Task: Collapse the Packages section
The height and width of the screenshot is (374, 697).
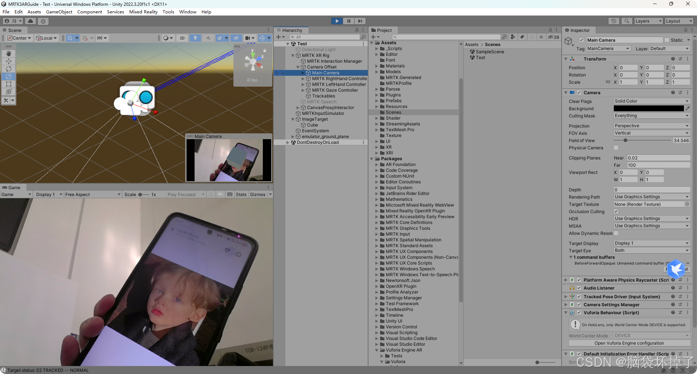Action: pos(372,159)
